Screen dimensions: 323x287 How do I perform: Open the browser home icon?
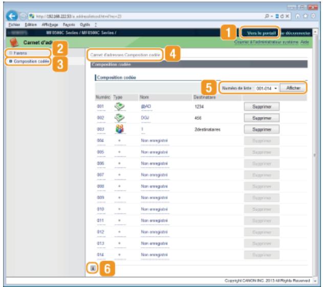(x=298, y=16)
